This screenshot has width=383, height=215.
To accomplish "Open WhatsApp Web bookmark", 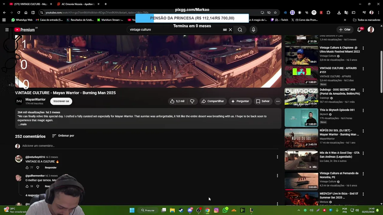I will click(22, 20).
